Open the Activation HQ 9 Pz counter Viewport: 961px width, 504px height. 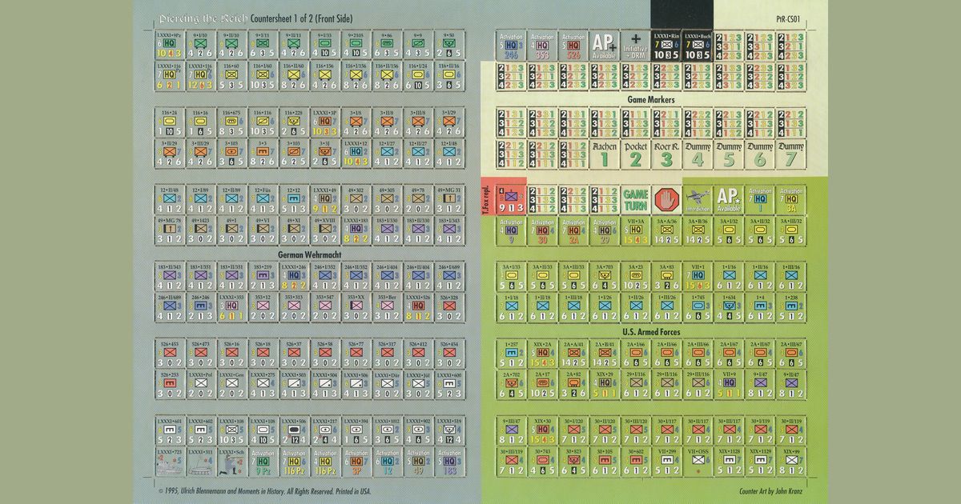coord(264,459)
